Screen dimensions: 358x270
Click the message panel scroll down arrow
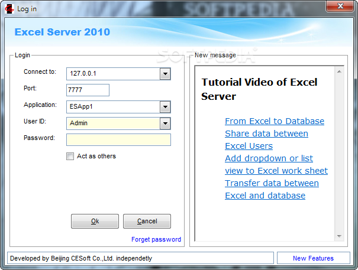point(339,236)
